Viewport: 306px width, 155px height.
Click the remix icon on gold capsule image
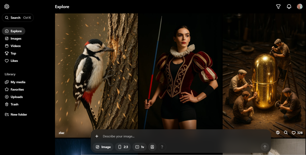pos(278,133)
